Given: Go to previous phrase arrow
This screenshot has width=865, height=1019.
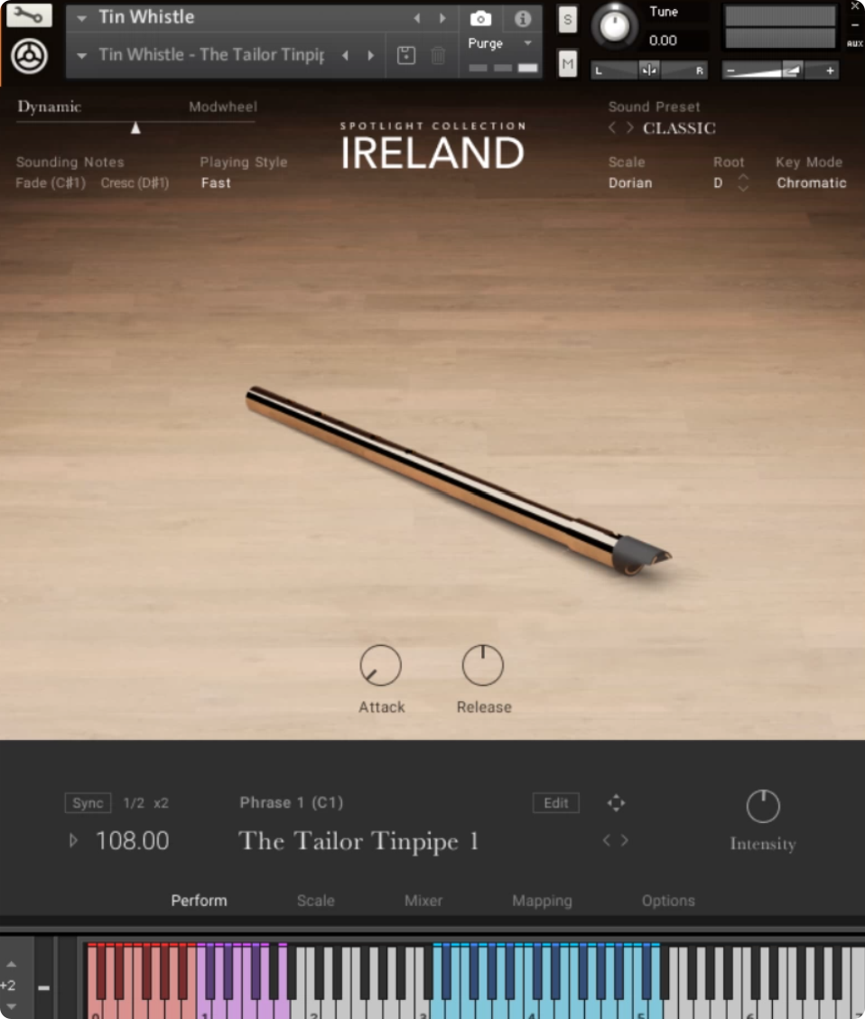Looking at the screenshot, I should click(x=607, y=840).
